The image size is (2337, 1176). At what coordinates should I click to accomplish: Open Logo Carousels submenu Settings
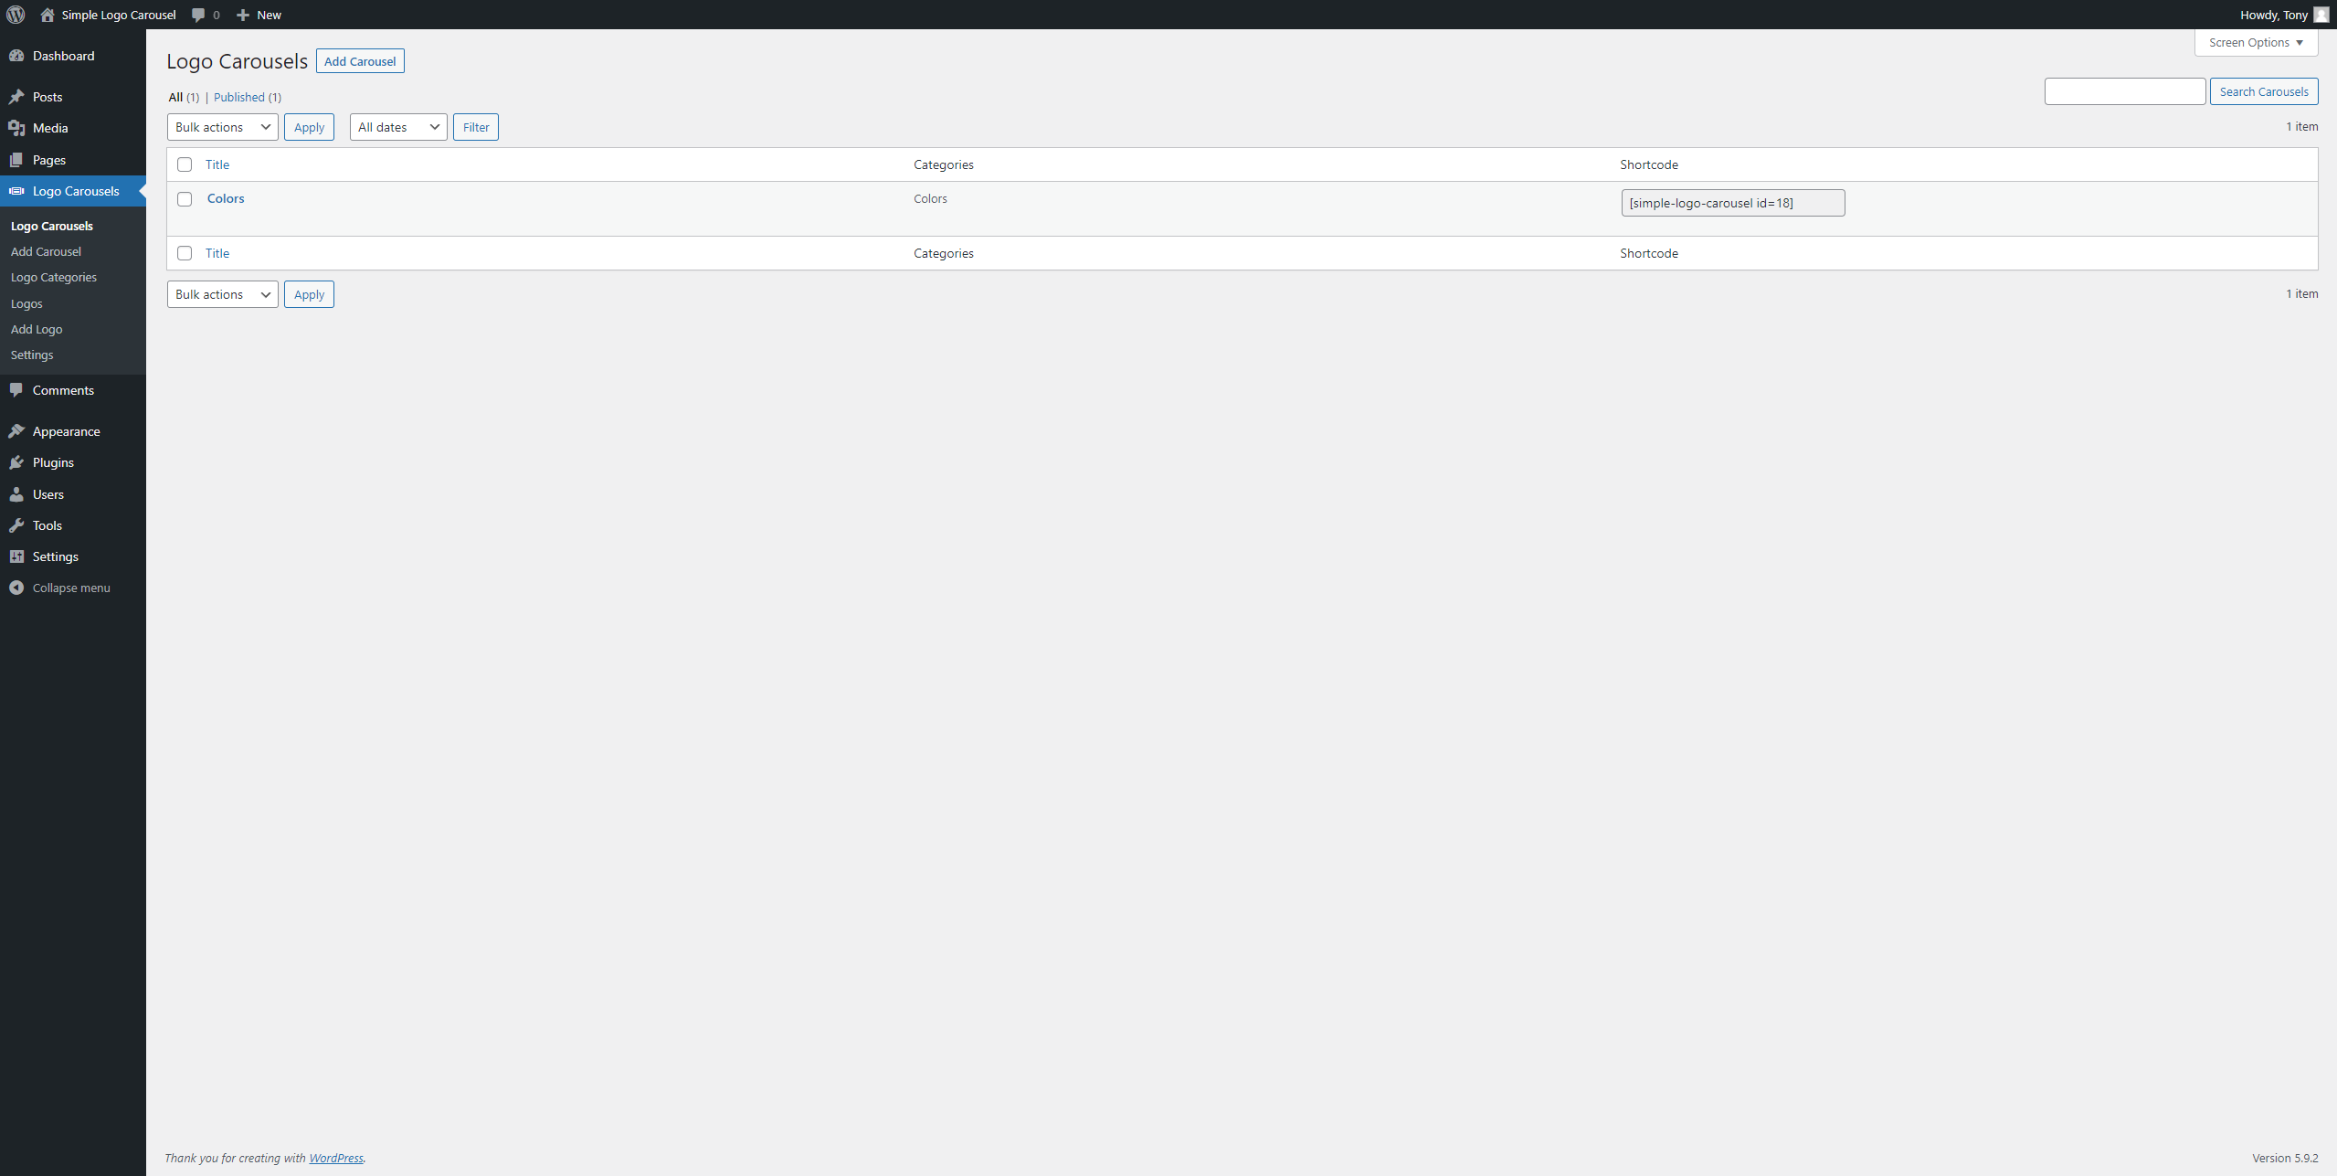pos(32,355)
